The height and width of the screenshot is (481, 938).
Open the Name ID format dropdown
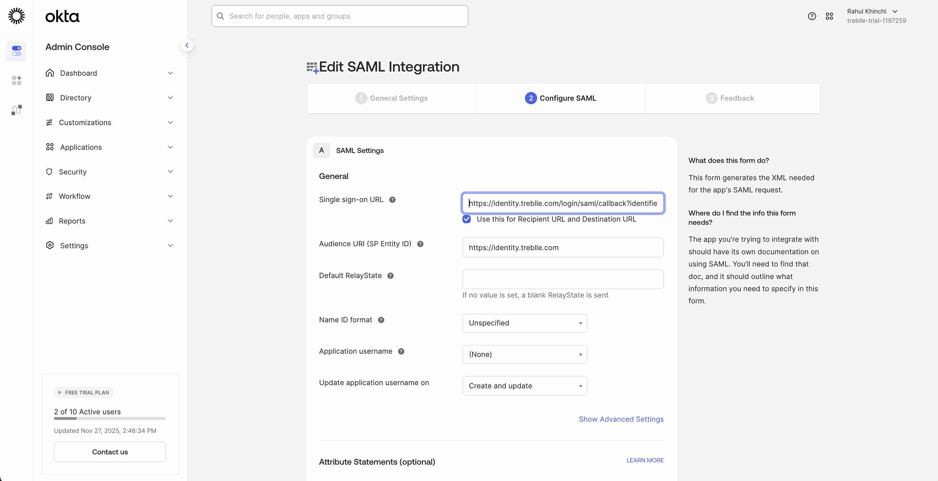524,323
